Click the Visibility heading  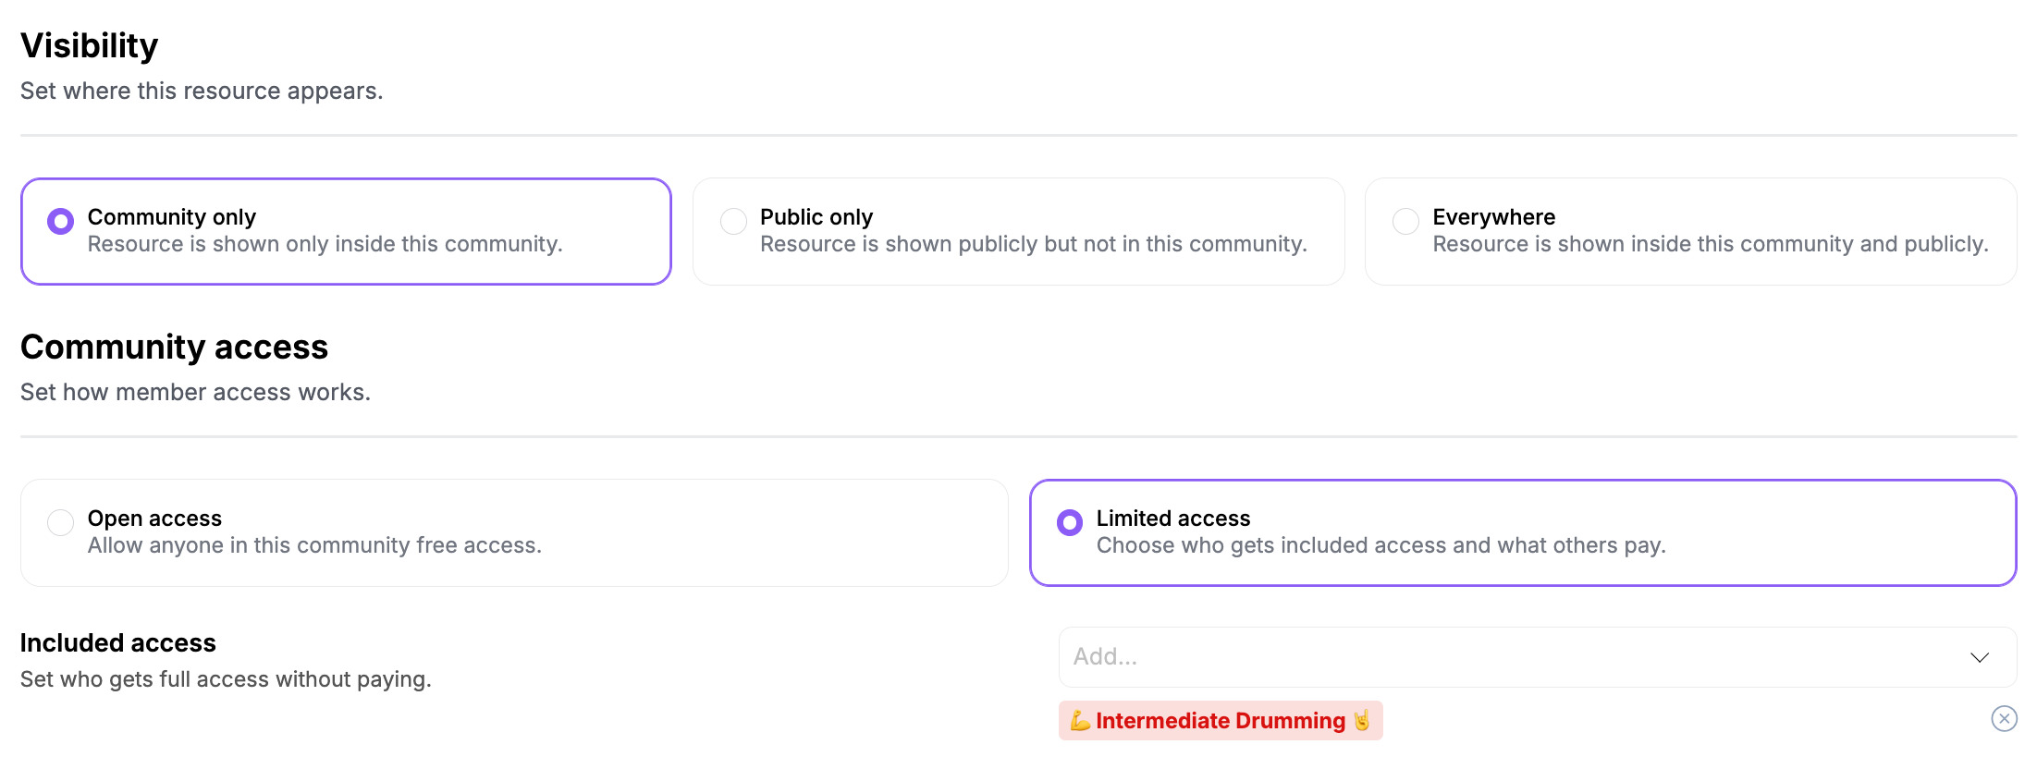pyautogui.click(x=89, y=45)
